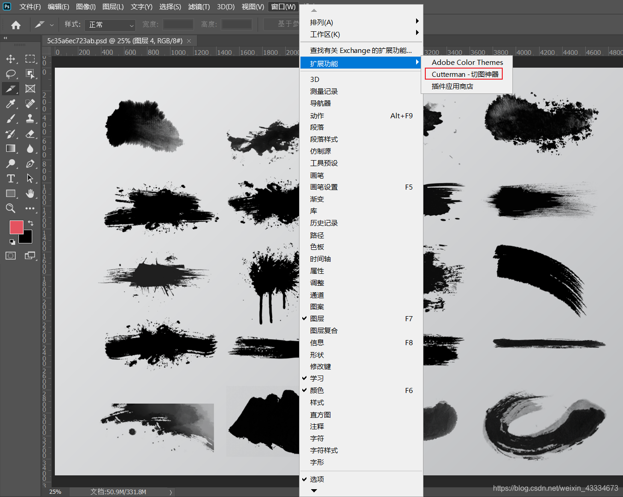Select the Lasso tool

click(x=11, y=74)
